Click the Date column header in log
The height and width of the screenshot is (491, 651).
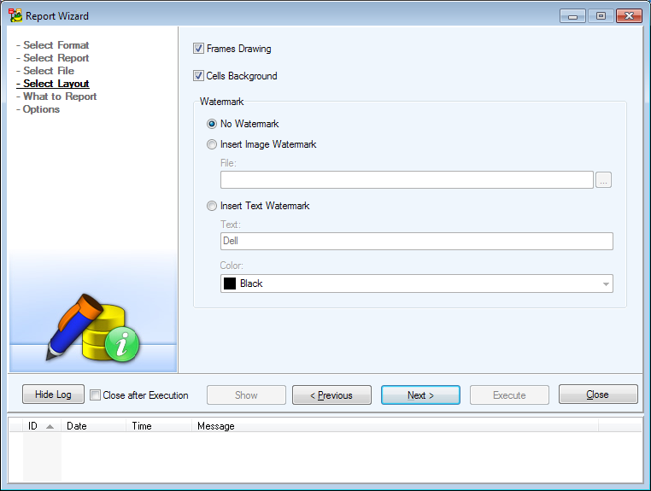93,426
